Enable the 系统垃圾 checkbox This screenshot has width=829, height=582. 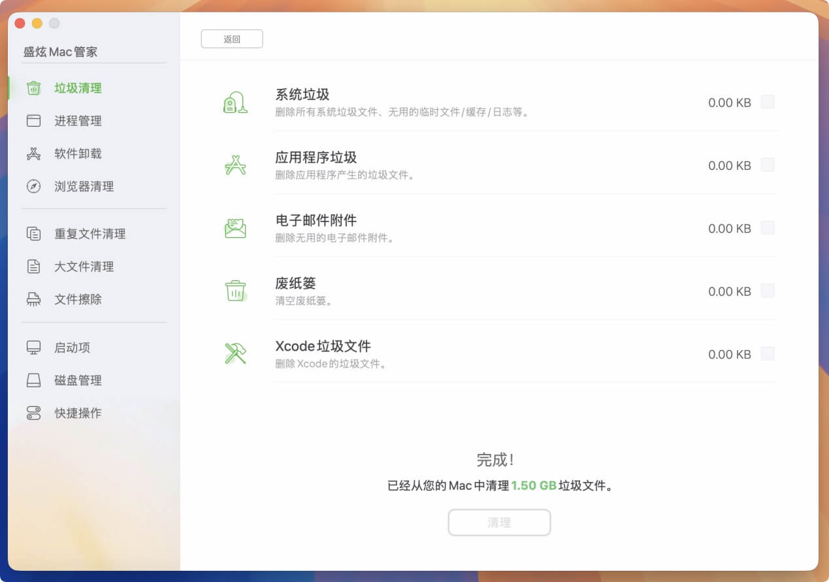point(768,102)
